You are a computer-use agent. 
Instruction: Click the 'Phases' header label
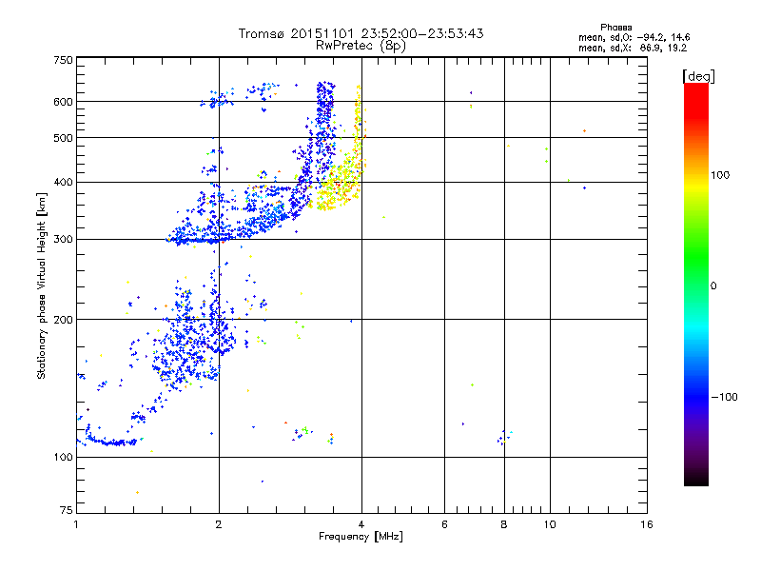coord(615,28)
